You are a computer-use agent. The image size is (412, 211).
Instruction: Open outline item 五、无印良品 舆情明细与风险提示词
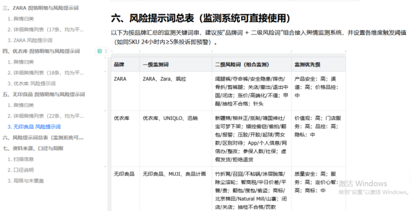click(x=44, y=94)
